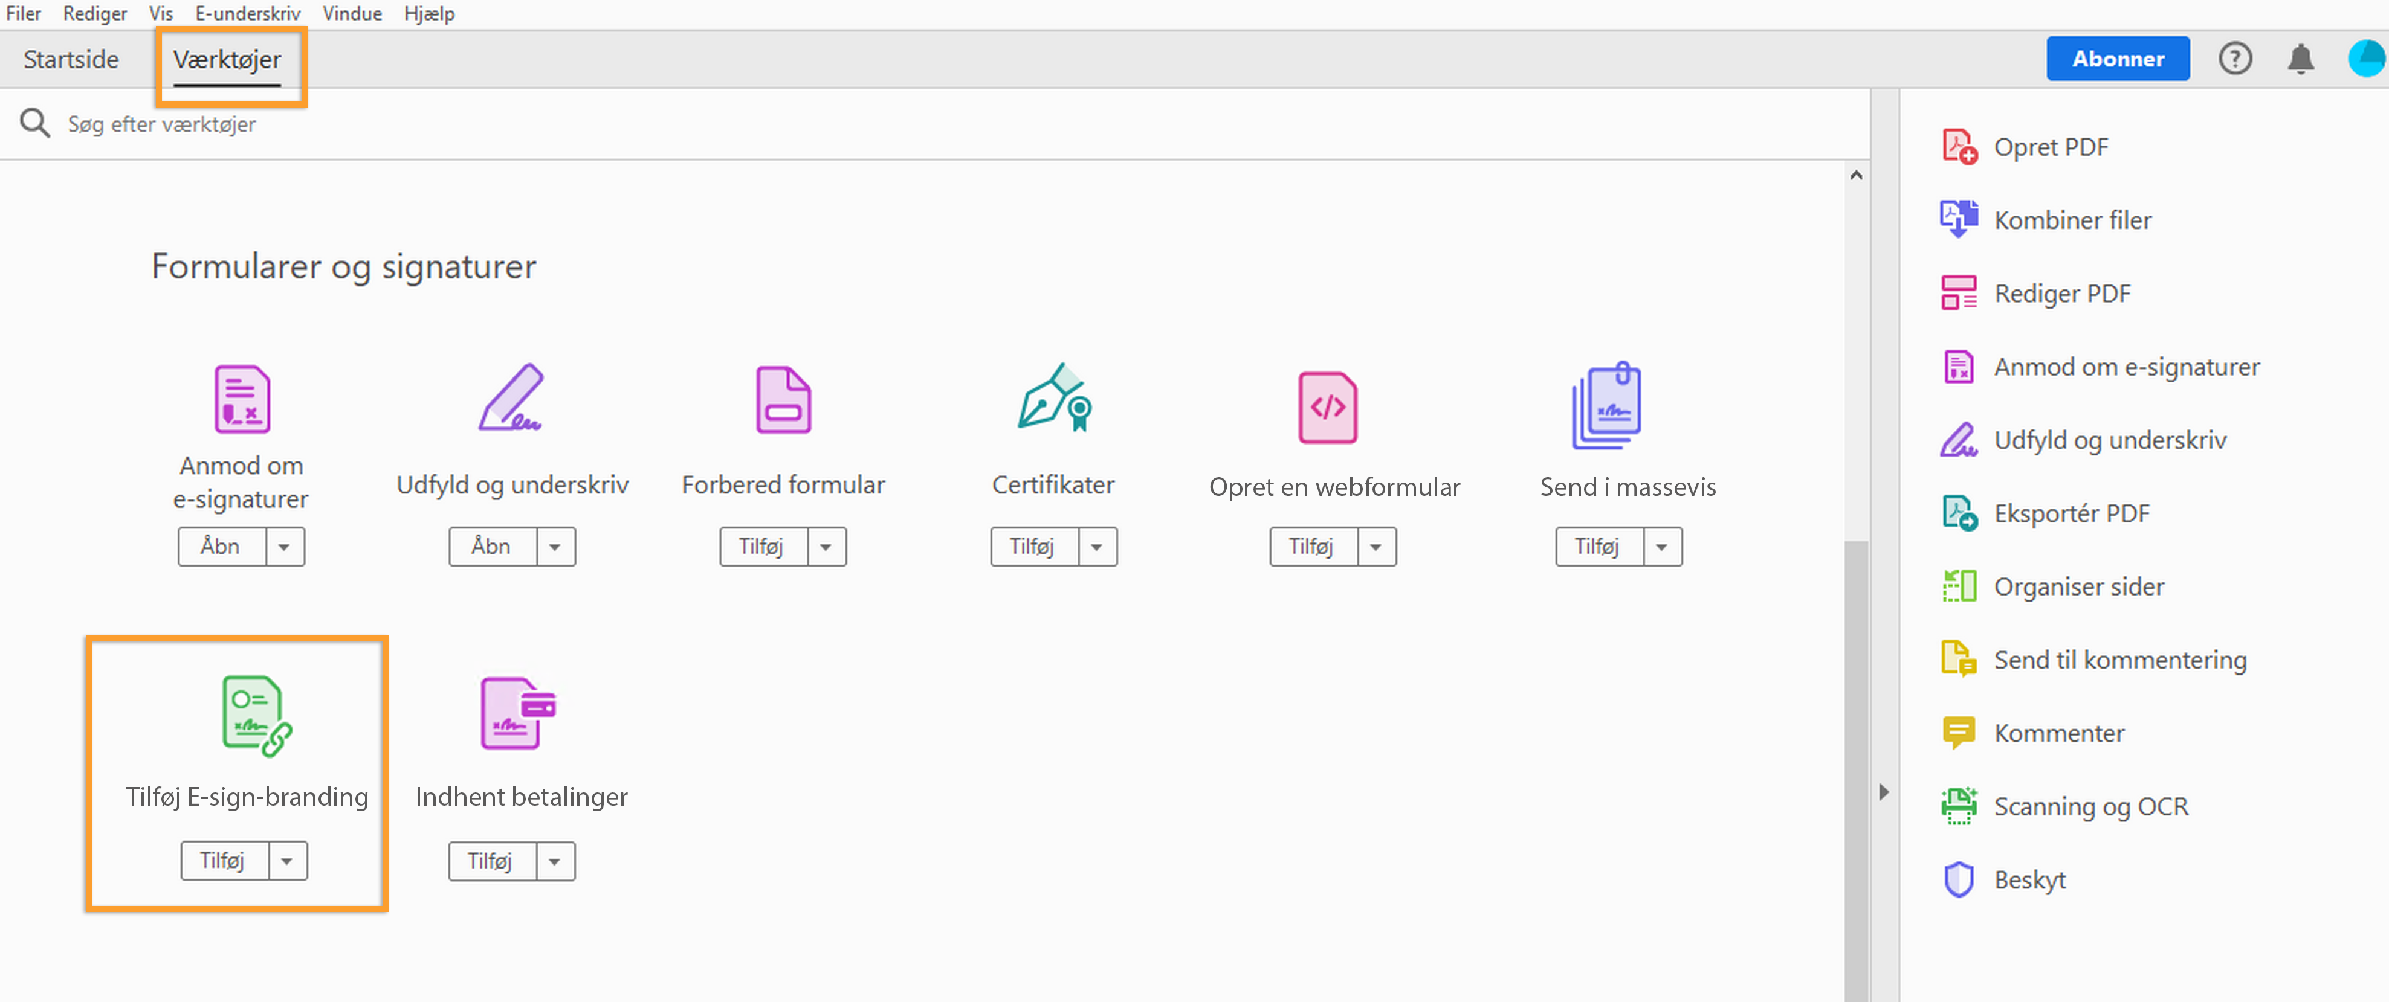Expand Tilføj E-sign-branding dropdown arrow
The height and width of the screenshot is (1002, 2389).
286,861
